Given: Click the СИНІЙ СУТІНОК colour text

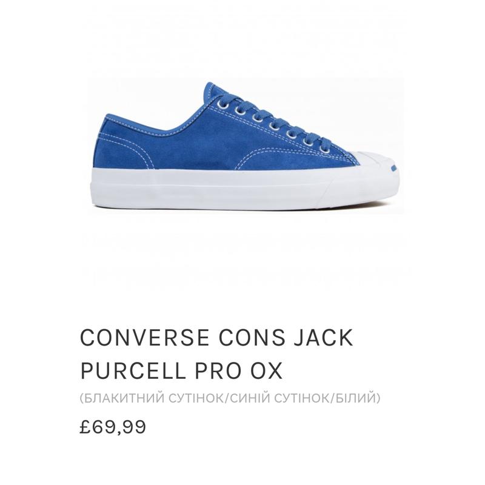Looking at the screenshot, I should (280, 398).
